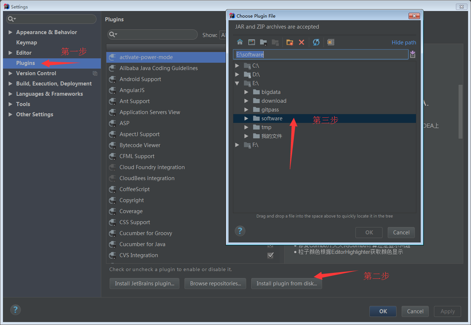This screenshot has width=471, height=325.
Task: Click the settings search field
Action: (x=51, y=19)
